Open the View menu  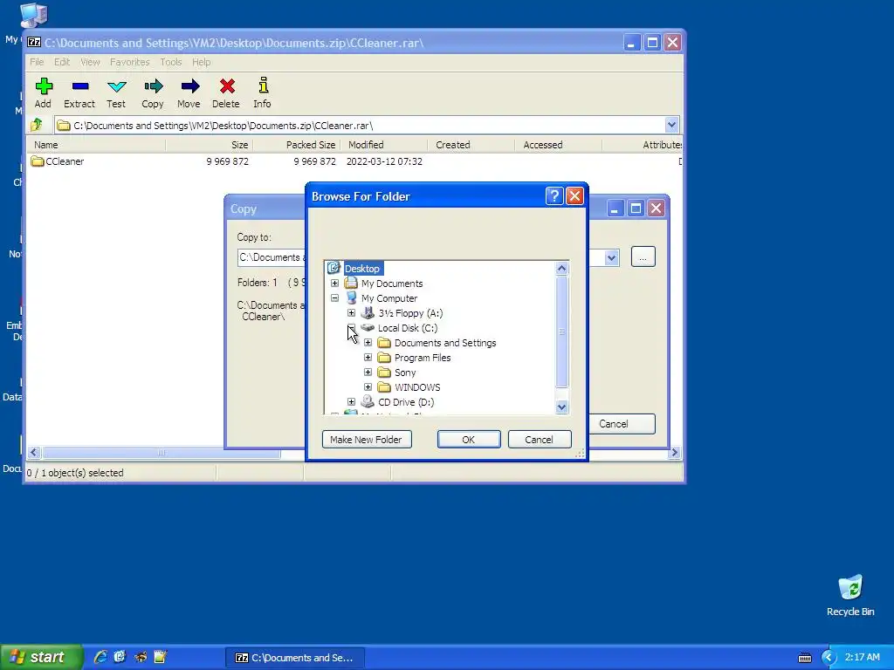pos(90,62)
